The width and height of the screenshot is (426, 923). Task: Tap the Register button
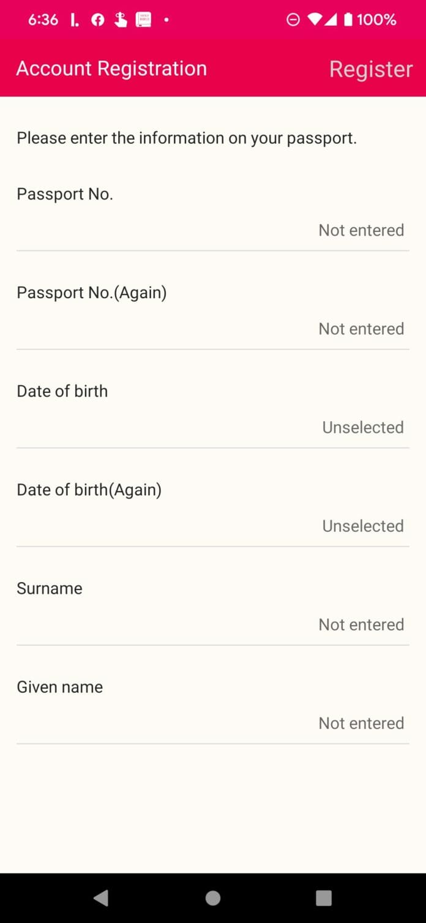point(371,69)
